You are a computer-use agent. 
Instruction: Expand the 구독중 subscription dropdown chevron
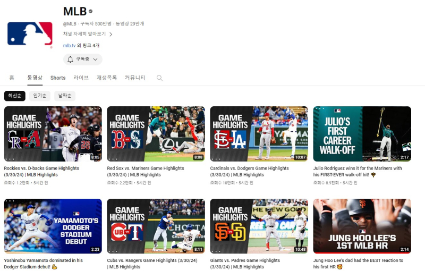pos(96,60)
